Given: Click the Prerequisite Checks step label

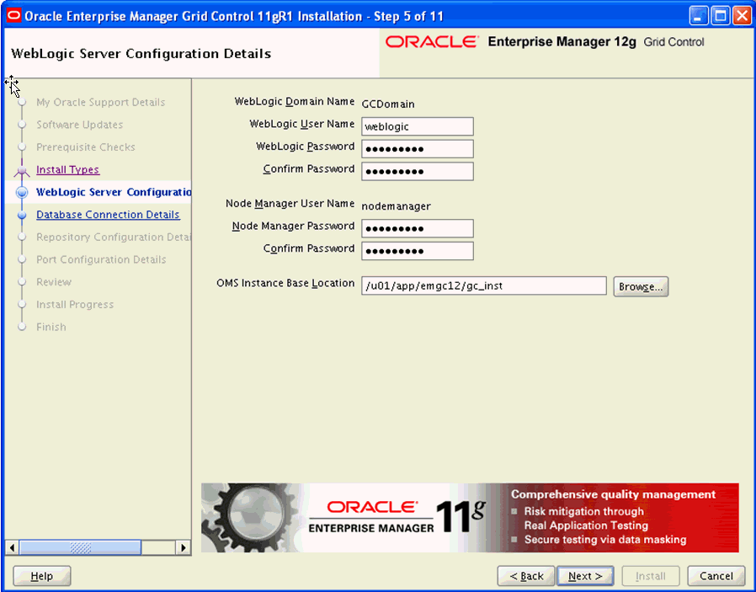Looking at the screenshot, I should [x=85, y=147].
